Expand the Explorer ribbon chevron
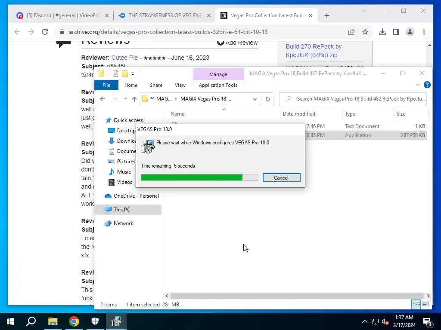Image resolution: width=441 pixels, height=330 pixels. point(418,85)
